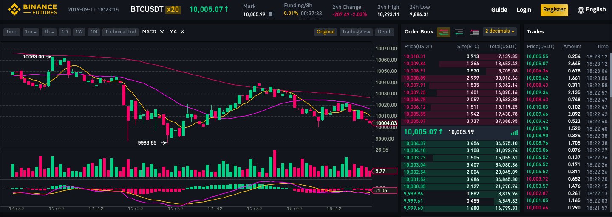Click the Register button
Screen dimensions: 612x217
[554, 10]
